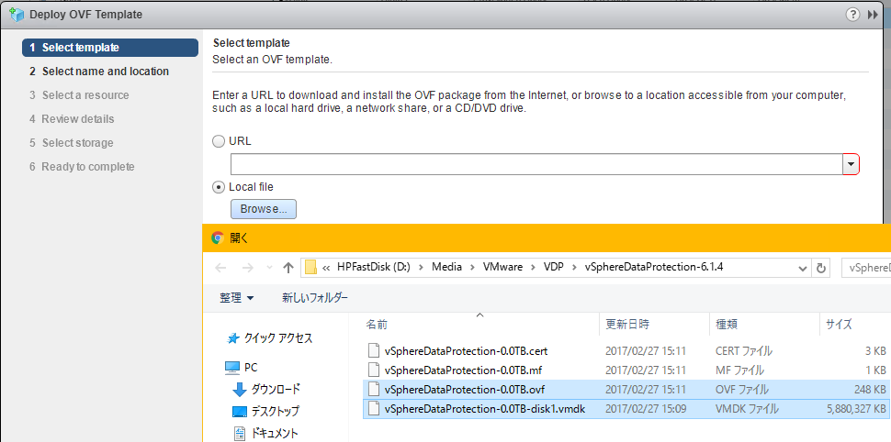Click file icon of vSphereDataProtection-0.0TB.cert
The image size is (891, 442).
(373, 350)
